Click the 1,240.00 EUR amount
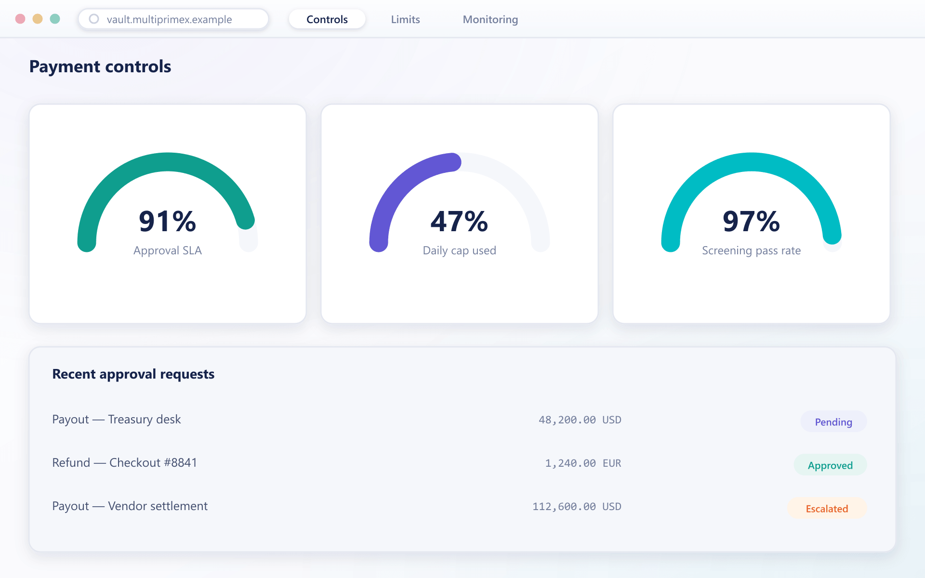925x578 pixels. click(x=583, y=463)
